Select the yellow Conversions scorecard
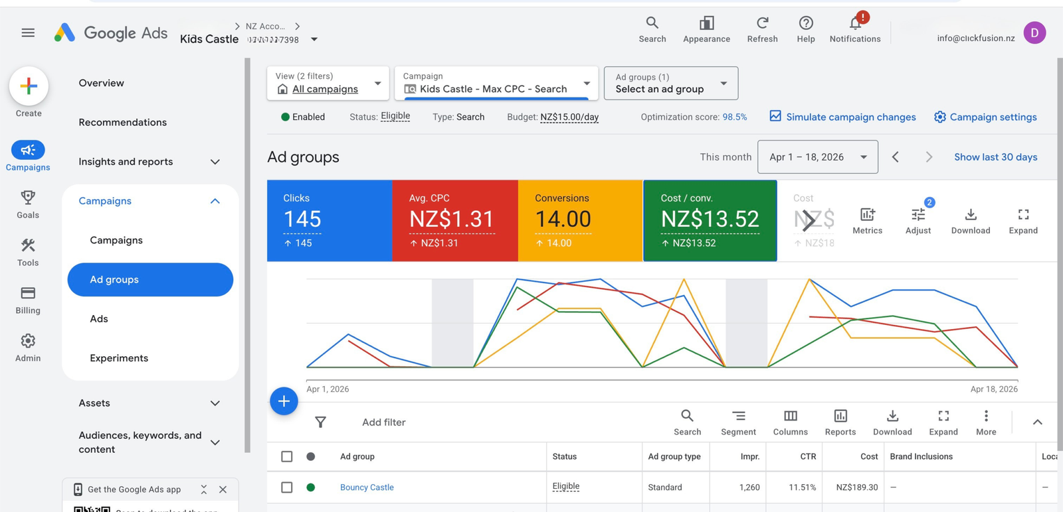 click(x=580, y=221)
